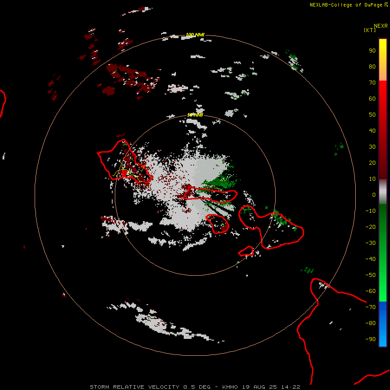Pick the gray zero-velocity band of color bar

383,192
